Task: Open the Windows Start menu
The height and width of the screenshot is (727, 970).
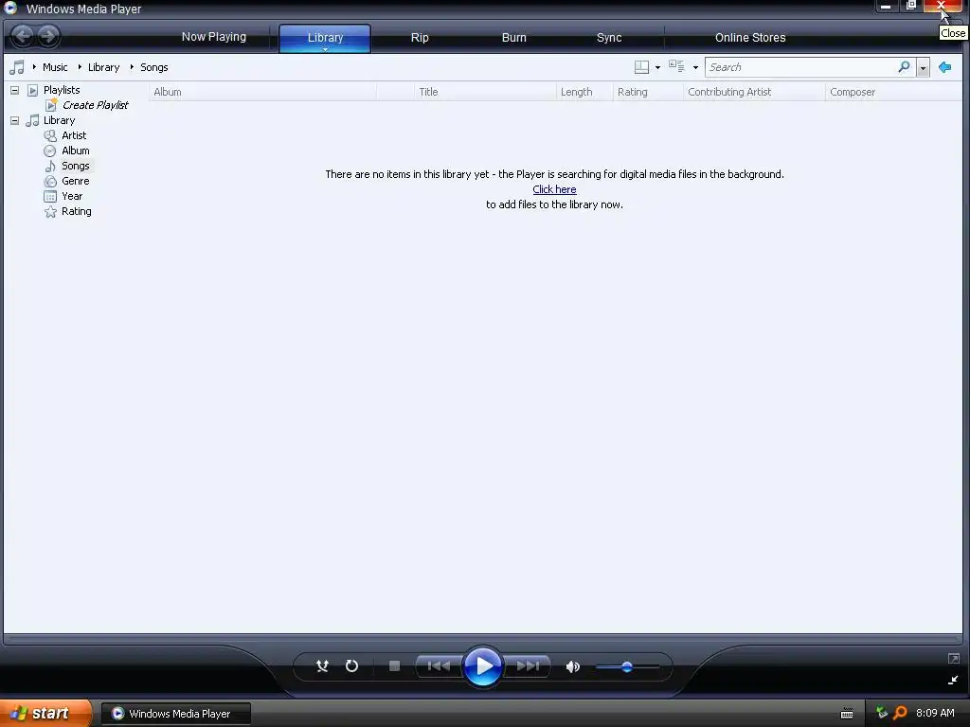Action: pyautogui.click(x=45, y=714)
